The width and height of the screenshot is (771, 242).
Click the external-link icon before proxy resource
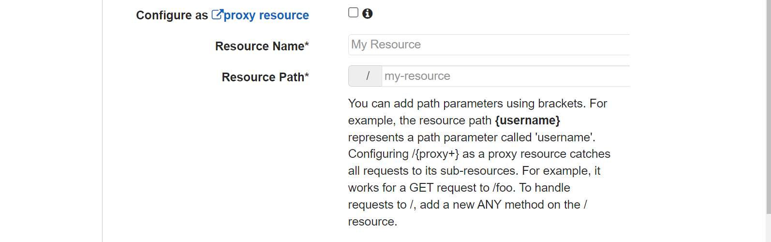217,15
